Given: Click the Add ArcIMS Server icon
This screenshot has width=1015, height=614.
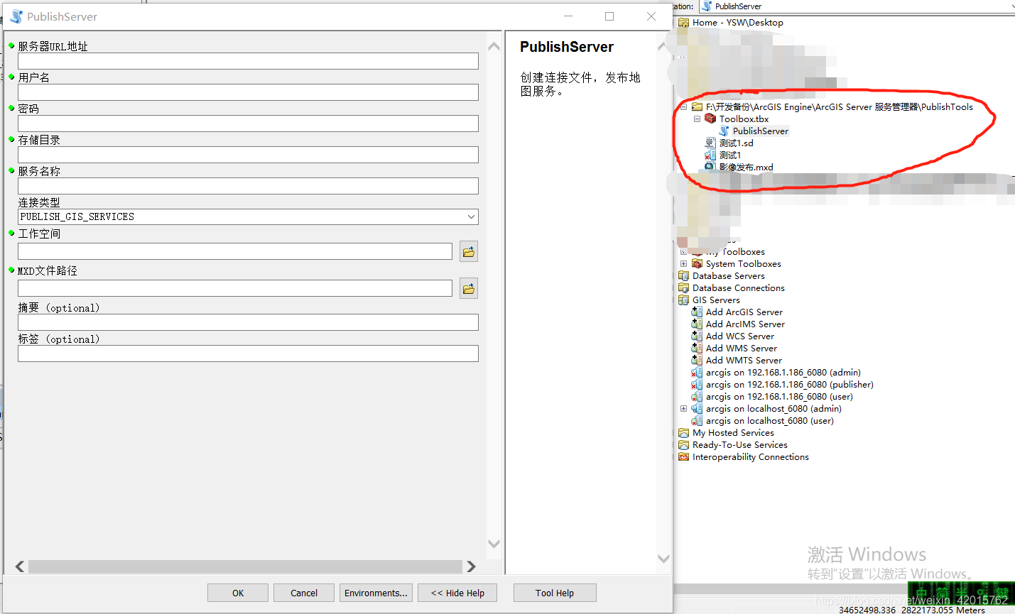Looking at the screenshot, I should [697, 324].
